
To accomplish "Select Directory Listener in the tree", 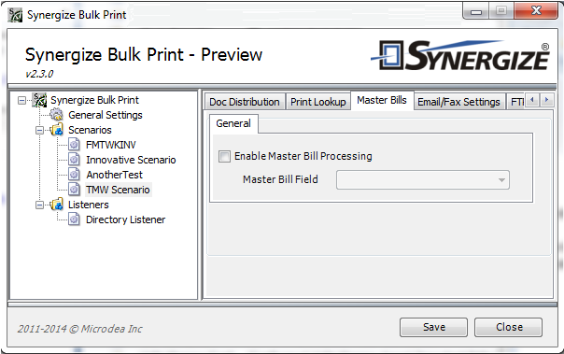I will coord(125,219).
